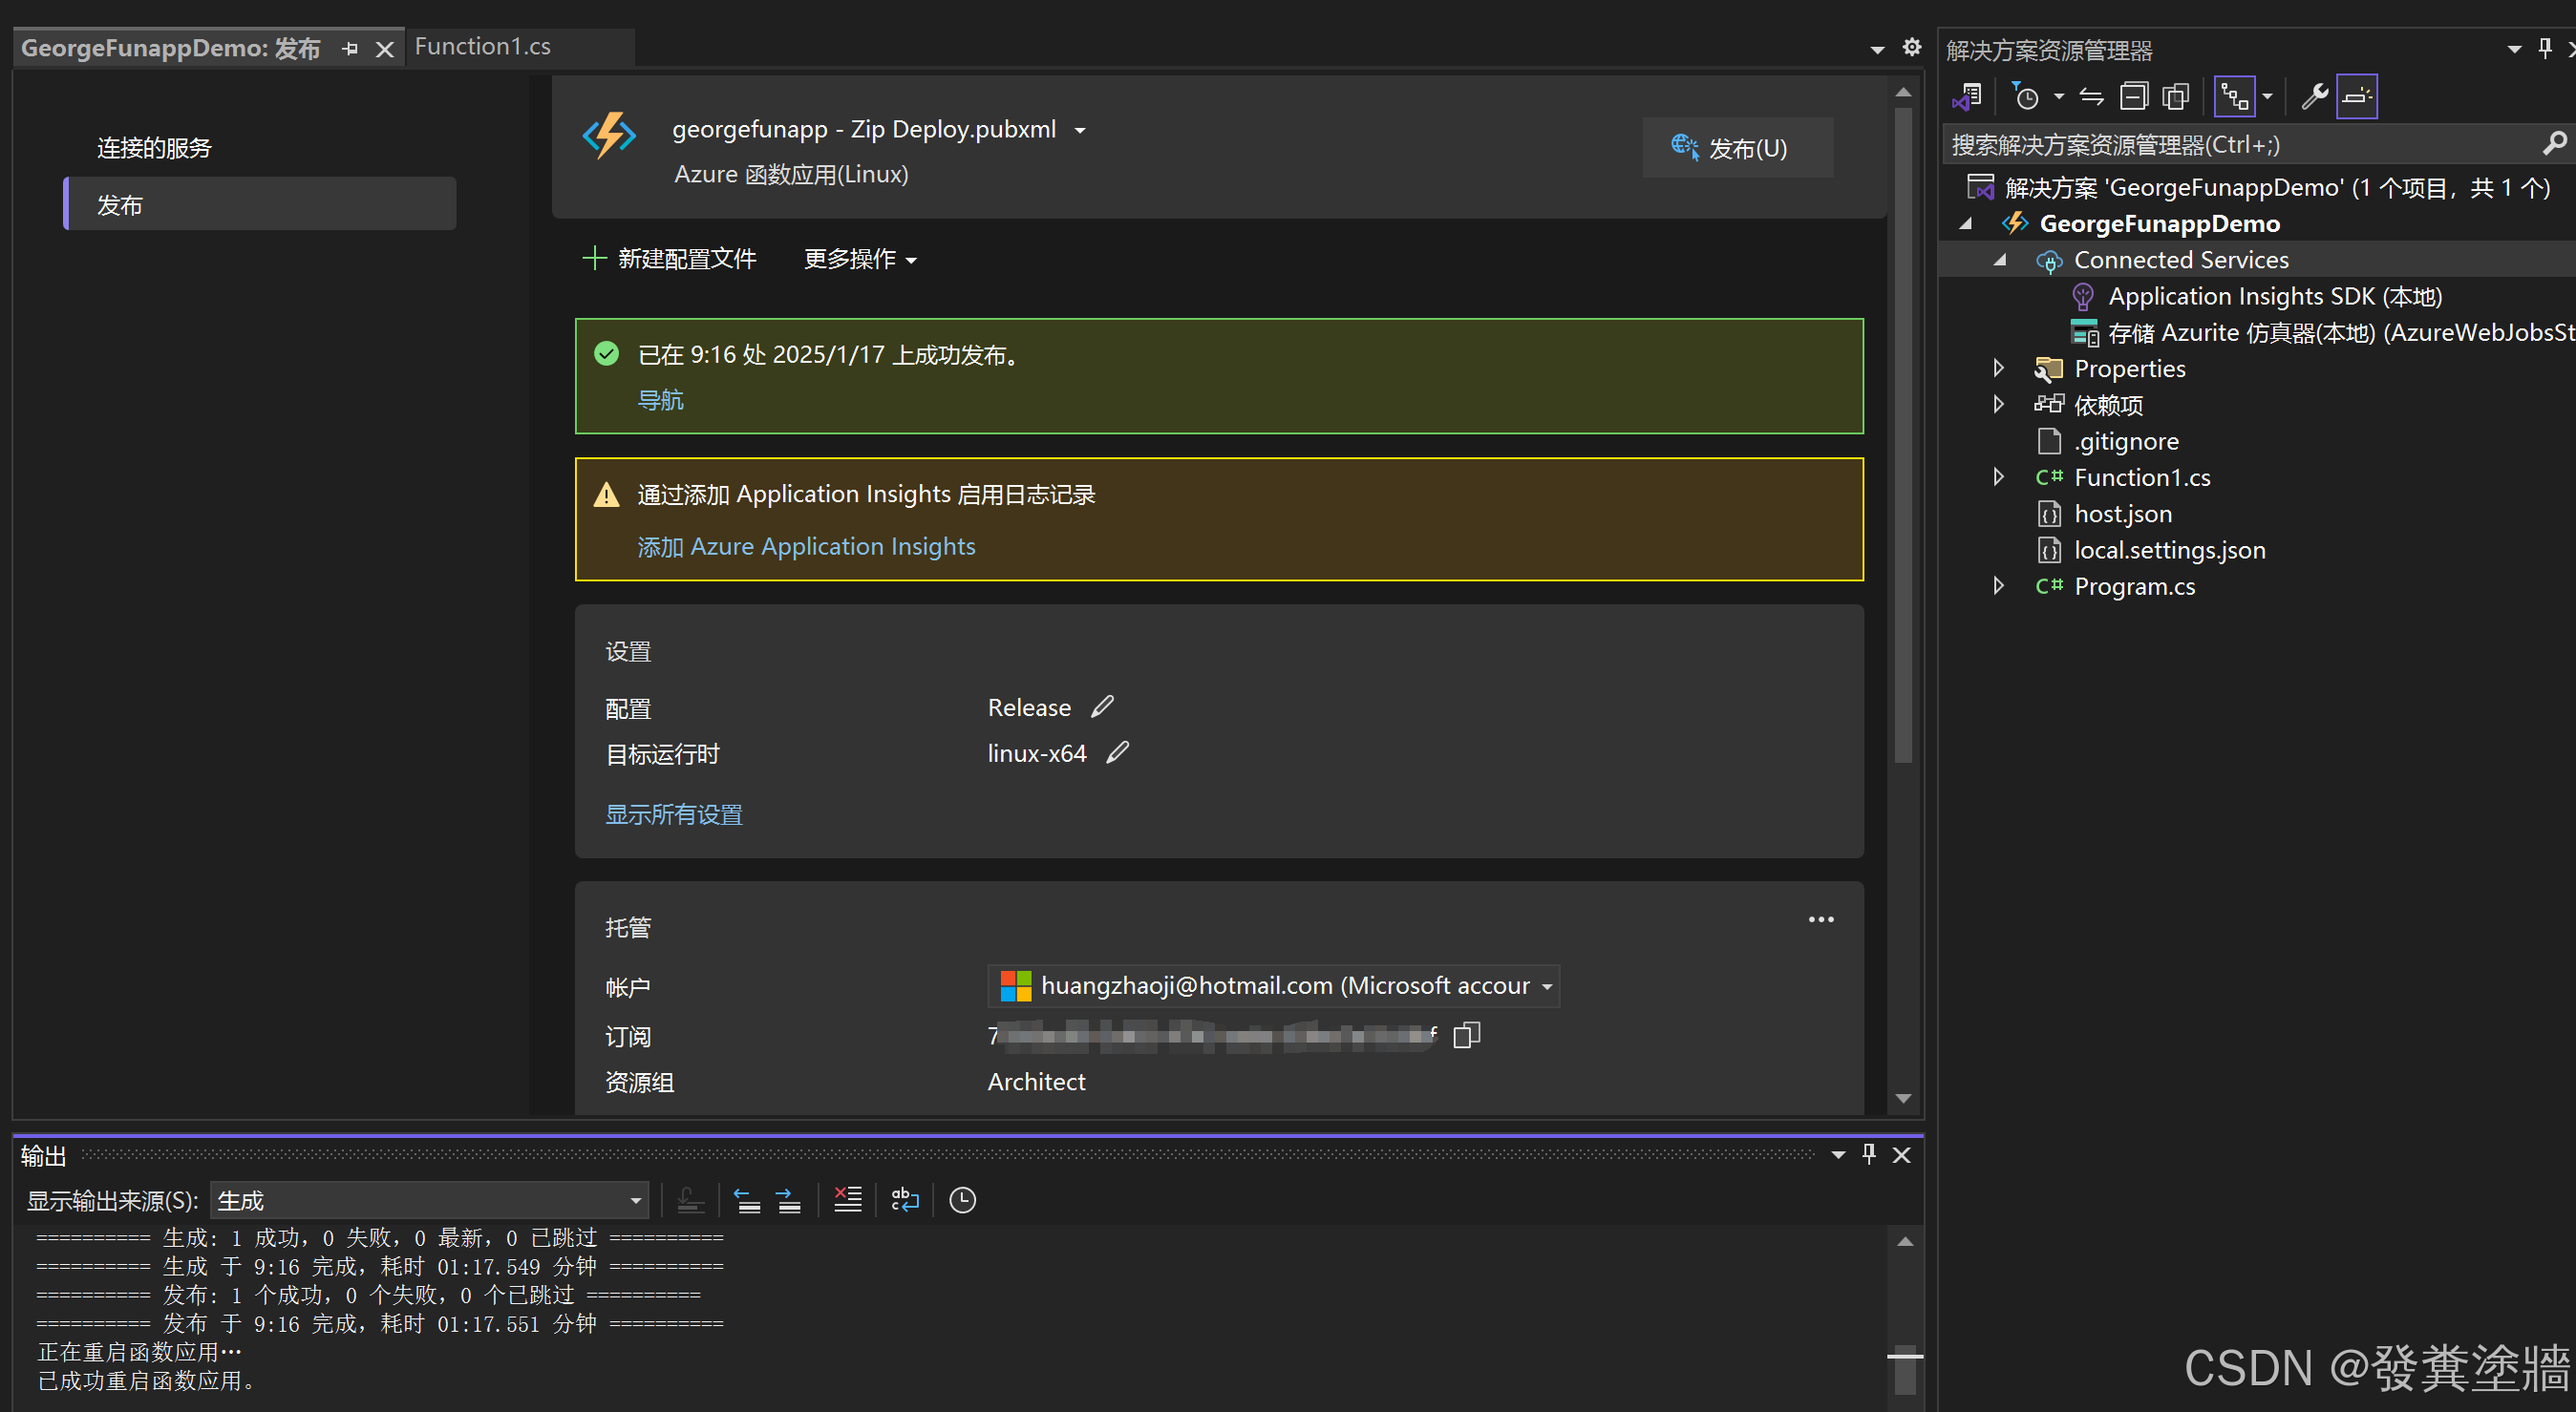Click the Azure Functions lightning logo
Viewport: 2576px width, 1412px height.
click(609, 135)
